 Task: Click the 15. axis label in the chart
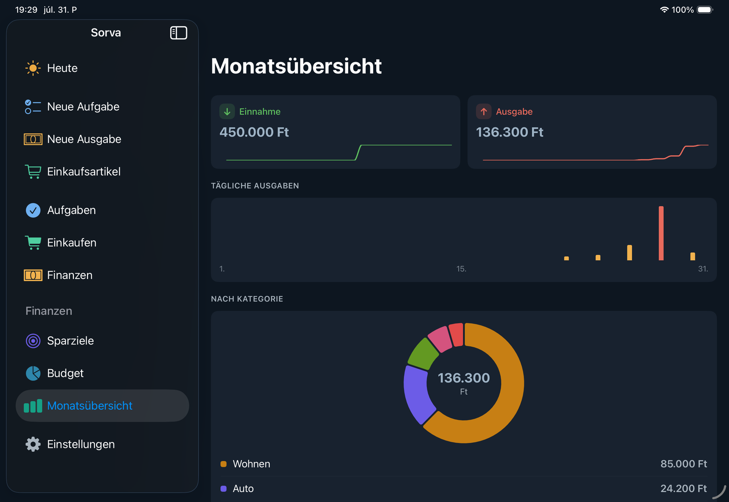461,269
